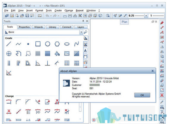This screenshot has height=124, width=169.
Task: Click the search magnifier next to Basic dropdown
Action: click(x=85, y=32)
